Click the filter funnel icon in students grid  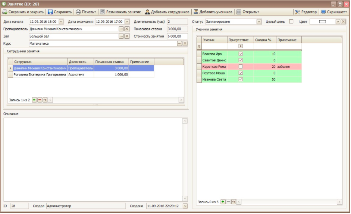[x=199, y=47]
